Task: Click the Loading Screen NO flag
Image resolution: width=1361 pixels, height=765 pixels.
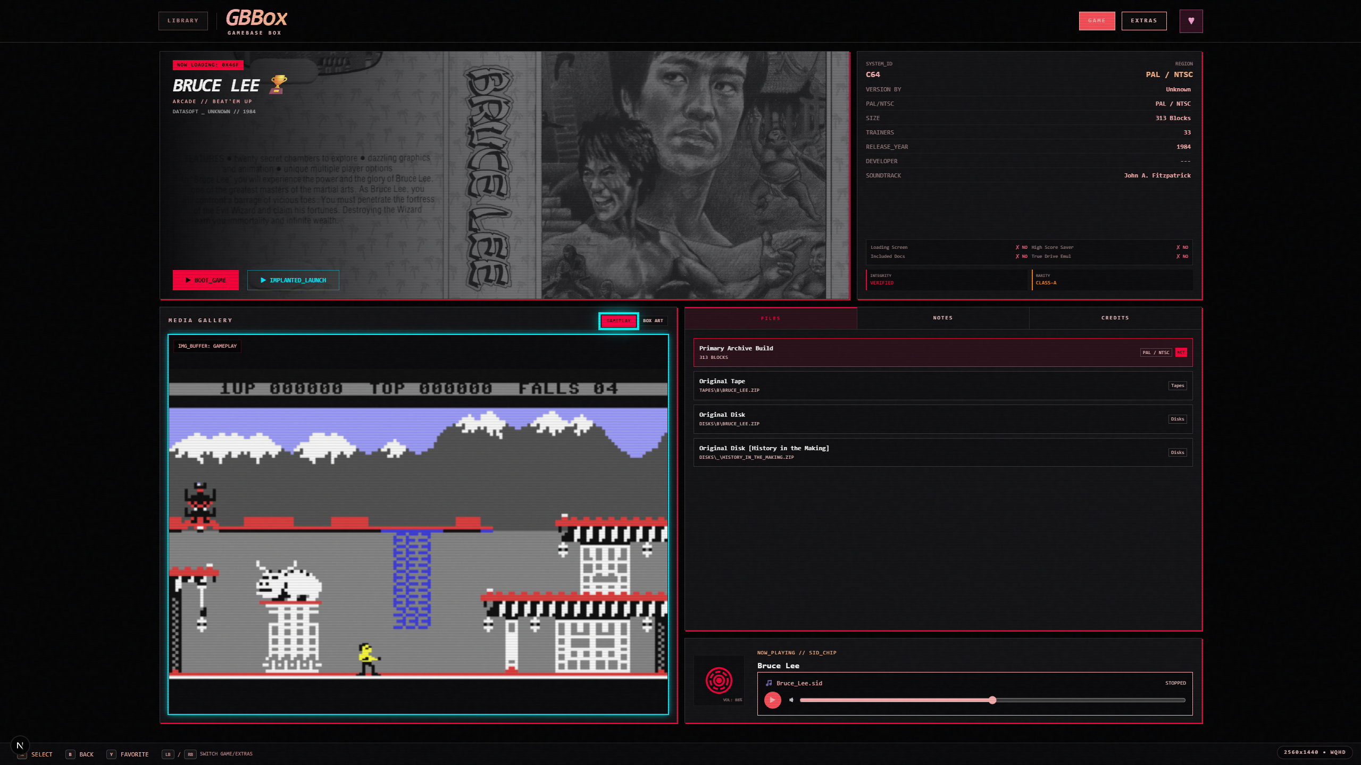Action: [1021, 247]
